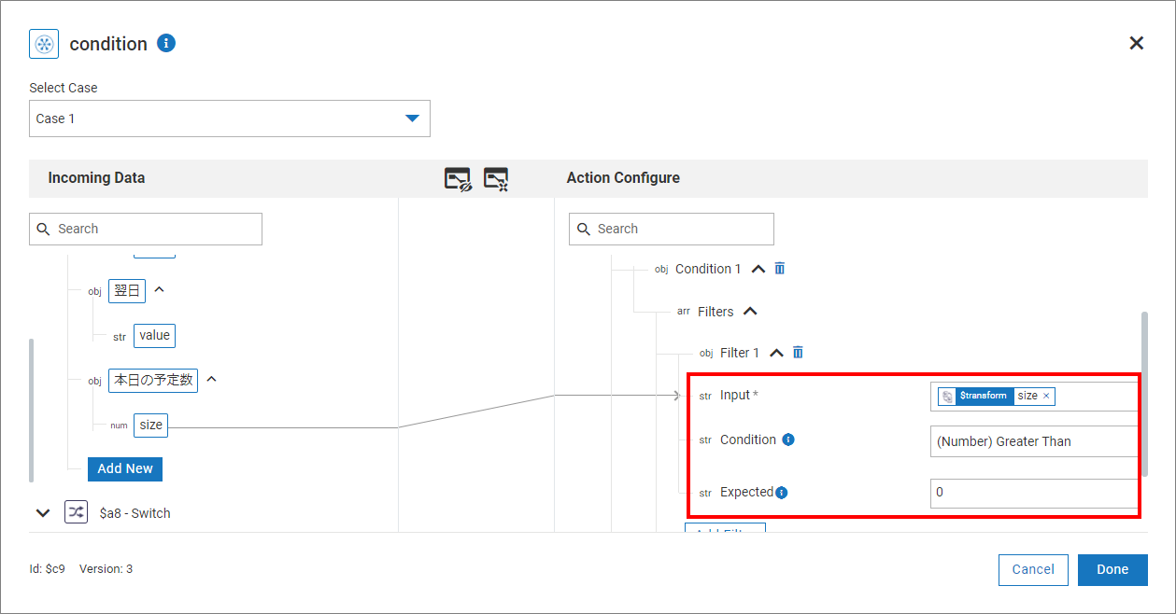The height and width of the screenshot is (614, 1176).
Task: Click the hide mapped fields eye icon
Action: [458, 179]
